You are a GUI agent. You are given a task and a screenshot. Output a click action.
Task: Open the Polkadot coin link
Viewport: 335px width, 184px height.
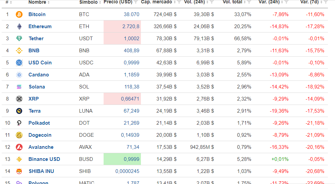coord(39,123)
